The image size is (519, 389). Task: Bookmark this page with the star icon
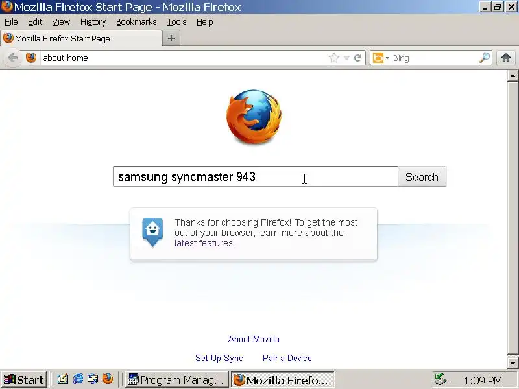pos(334,58)
